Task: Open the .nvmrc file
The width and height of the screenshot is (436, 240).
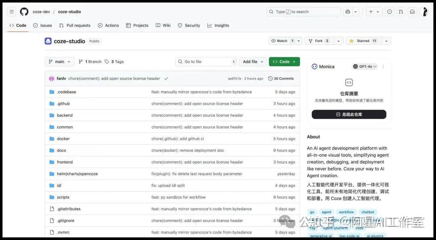Action: [x=63, y=232]
